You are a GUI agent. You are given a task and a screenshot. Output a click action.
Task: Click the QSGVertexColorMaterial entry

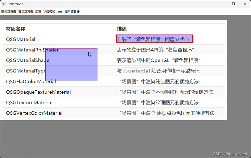click(x=34, y=113)
